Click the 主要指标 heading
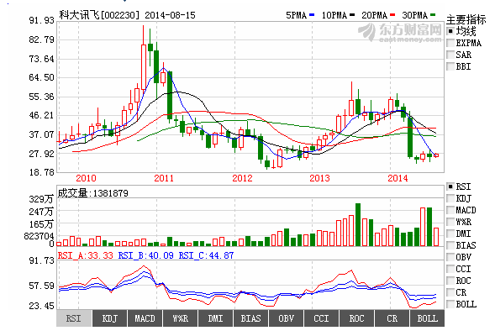The height and width of the screenshot is (336, 495). point(466,19)
